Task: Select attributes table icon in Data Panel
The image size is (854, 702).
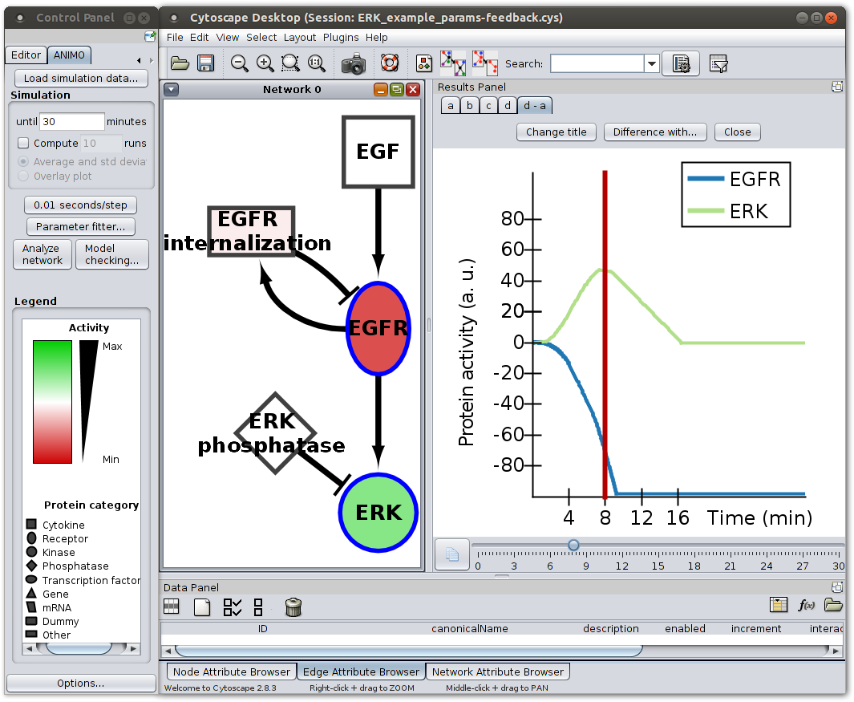Action: [171, 607]
